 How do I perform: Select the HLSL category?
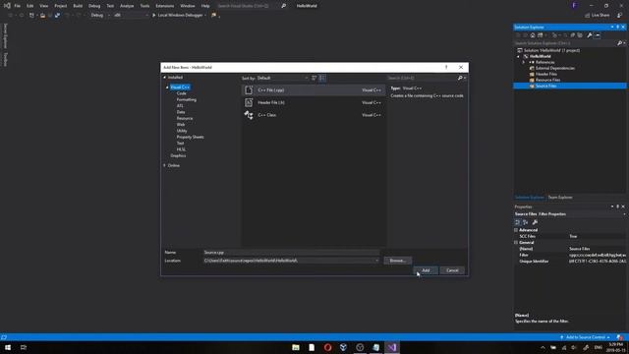[x=181, y=149]
